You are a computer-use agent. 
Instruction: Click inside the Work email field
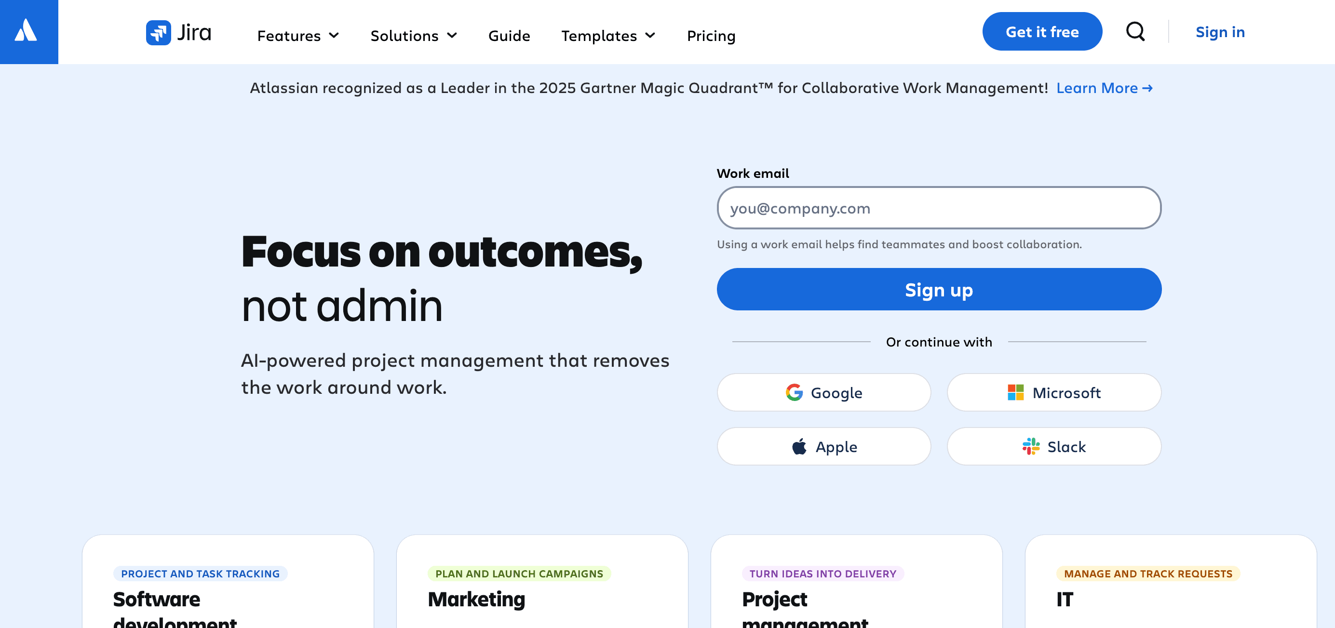[x=939, y=208]
